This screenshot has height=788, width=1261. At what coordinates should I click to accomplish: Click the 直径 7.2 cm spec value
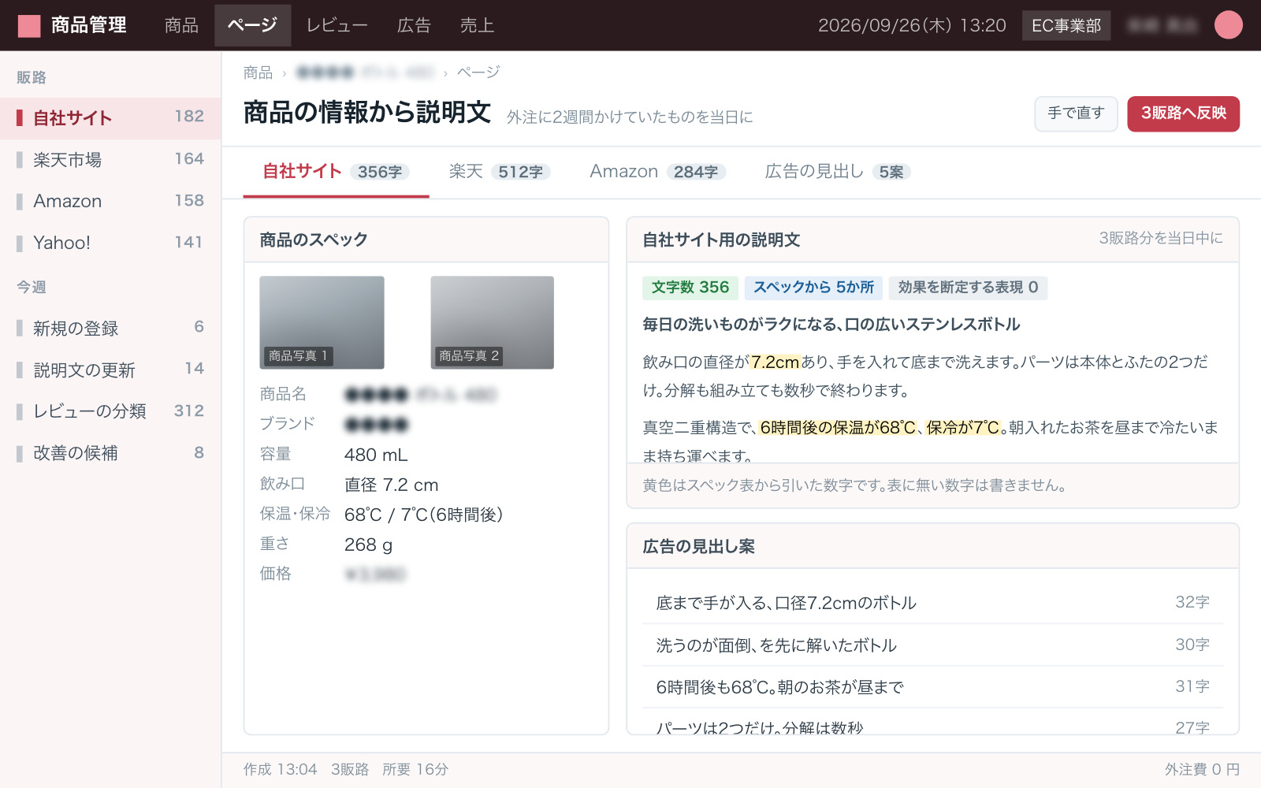click(x=391, y=485)
